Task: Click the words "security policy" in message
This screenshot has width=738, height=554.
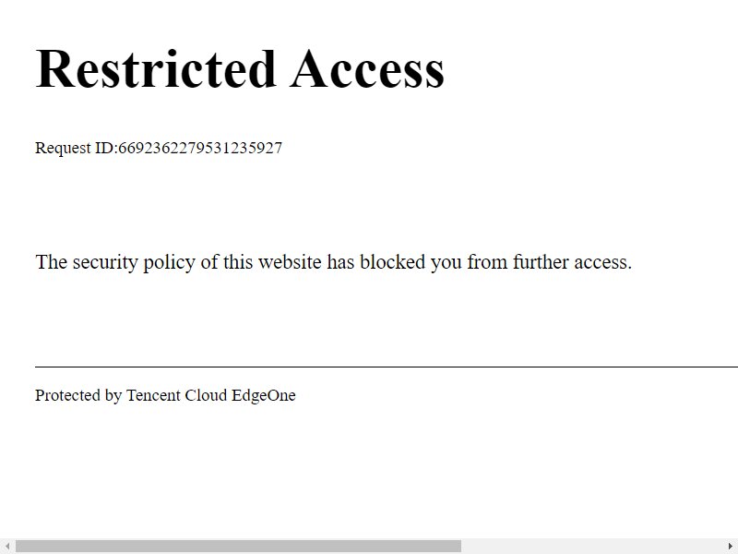Action: pyautogui.click(x=134, y=262)
